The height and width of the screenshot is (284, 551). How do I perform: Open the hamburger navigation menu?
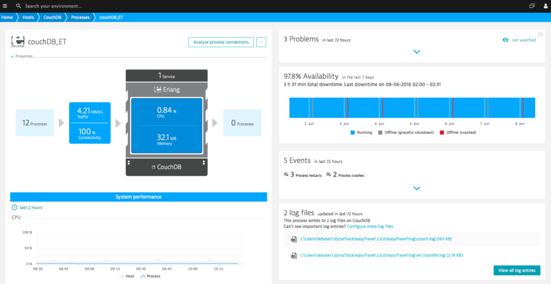pyautogui.click(x=4, y=6)
